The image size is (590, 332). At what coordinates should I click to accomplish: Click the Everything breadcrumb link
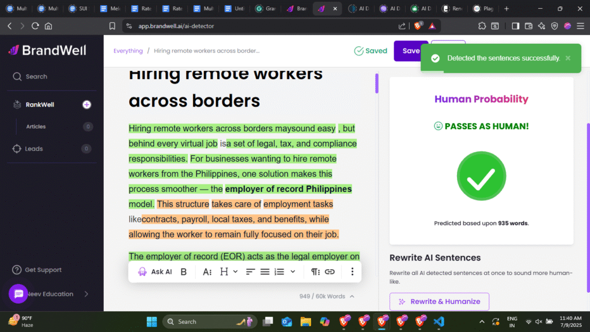(128, 51)
